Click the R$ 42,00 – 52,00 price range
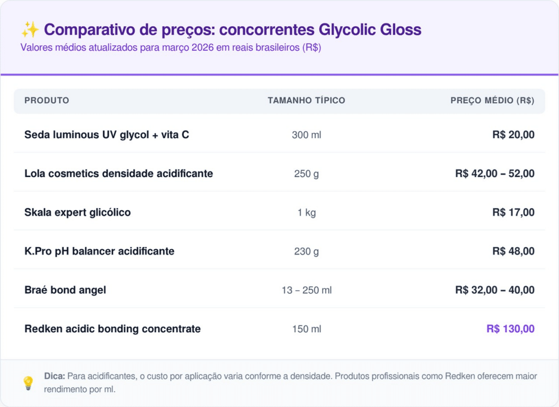The image size is (559, 407). (495, 174)
